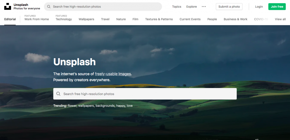Click trending term love
Image resolution: width=290 pixels, height=140 pixels.
(130, 106)
